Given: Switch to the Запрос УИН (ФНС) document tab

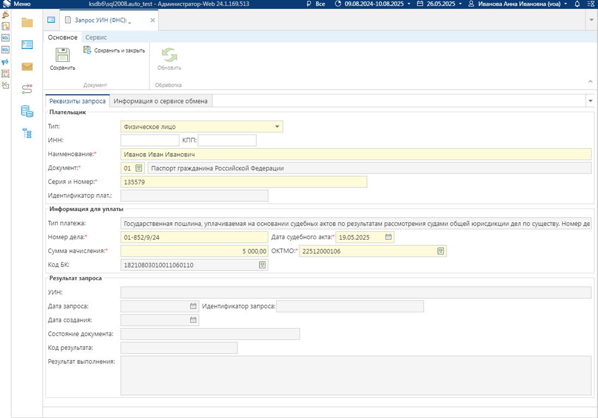Looking at the screenshot, I should click(103, 20).
